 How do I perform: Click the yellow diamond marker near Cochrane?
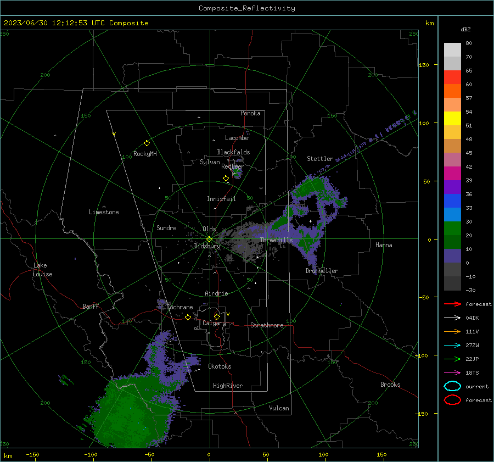tap(188, 317)
